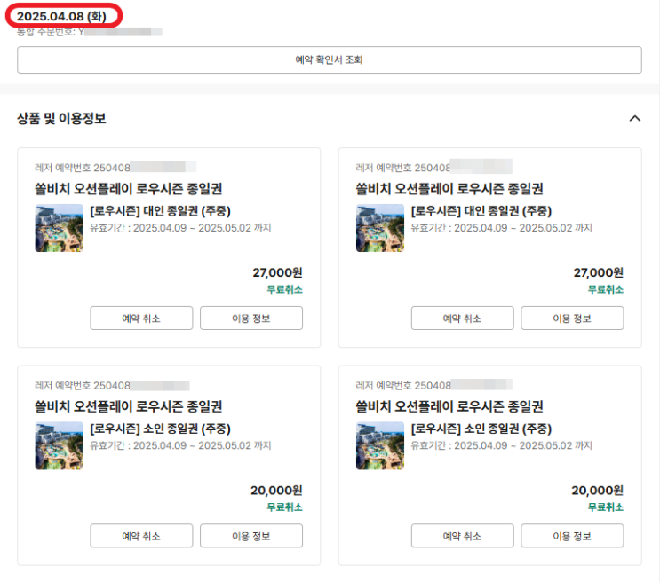View 이용 정보 for the right 소인 종일권 card
The height and width of the screenshot is (582, 660).
pyautogui.click(x=572, y=536)
